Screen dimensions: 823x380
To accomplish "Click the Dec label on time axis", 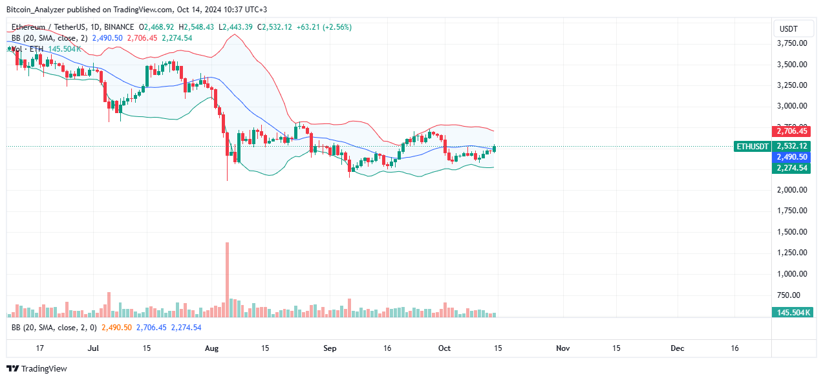I will [x=677, y=348].
